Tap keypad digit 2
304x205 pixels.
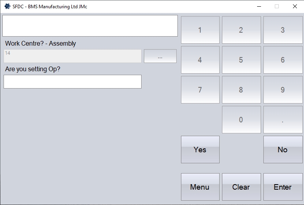[241, 30]
